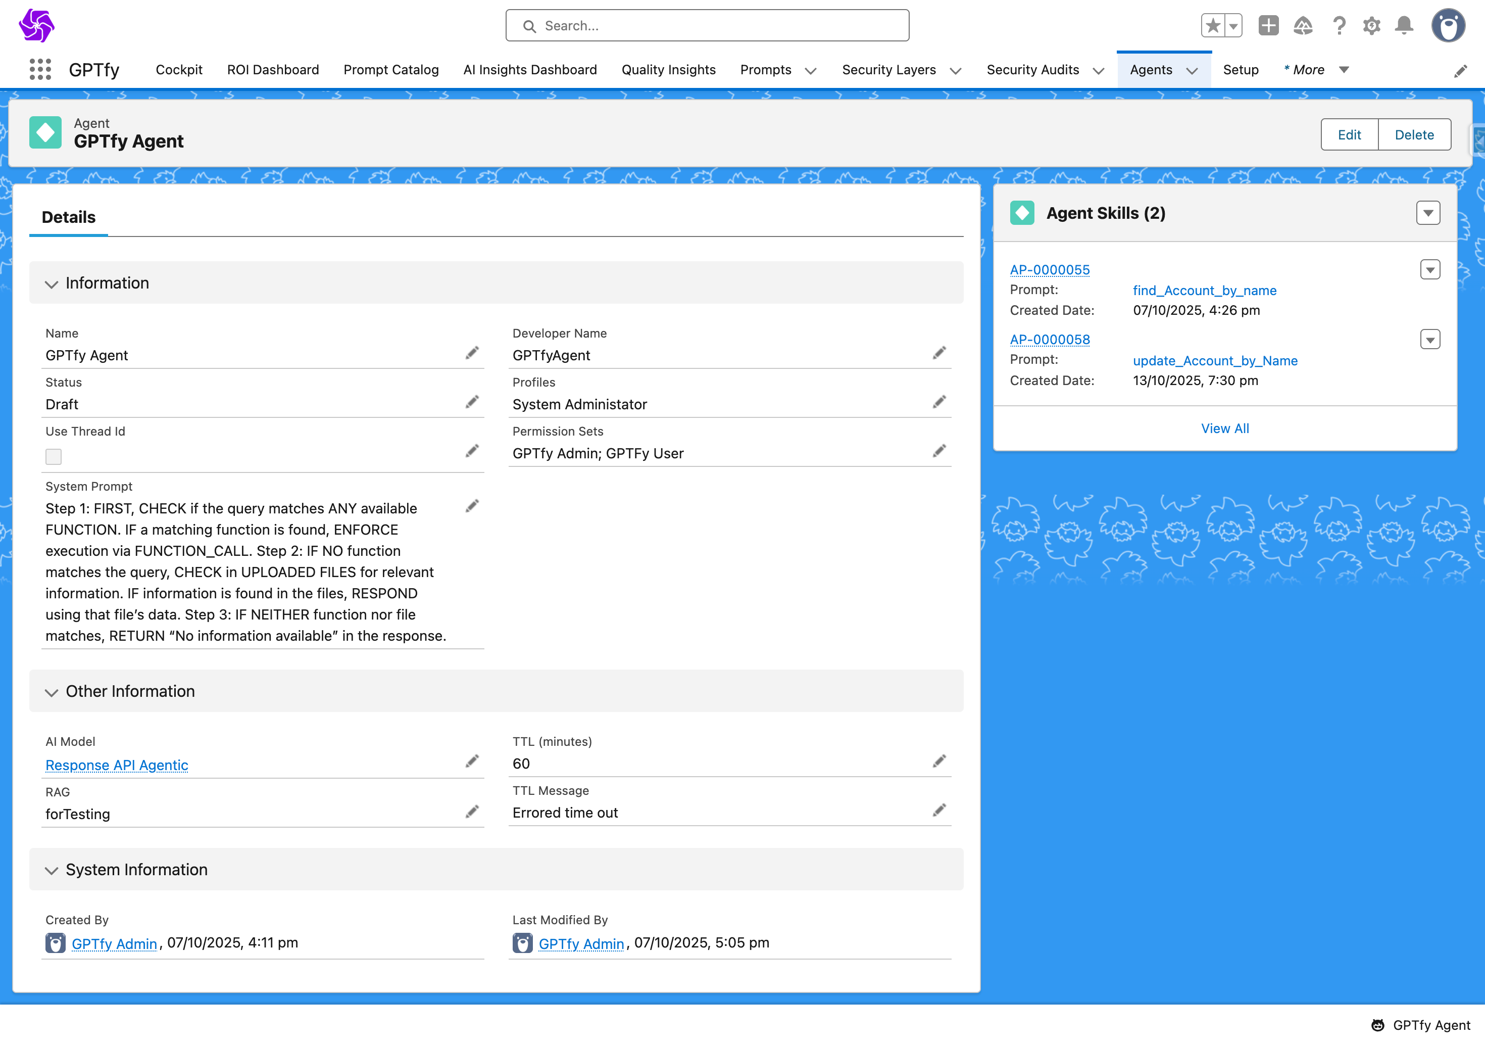Open the Agent Skills panel dropdown

(x=1427, y=213)
